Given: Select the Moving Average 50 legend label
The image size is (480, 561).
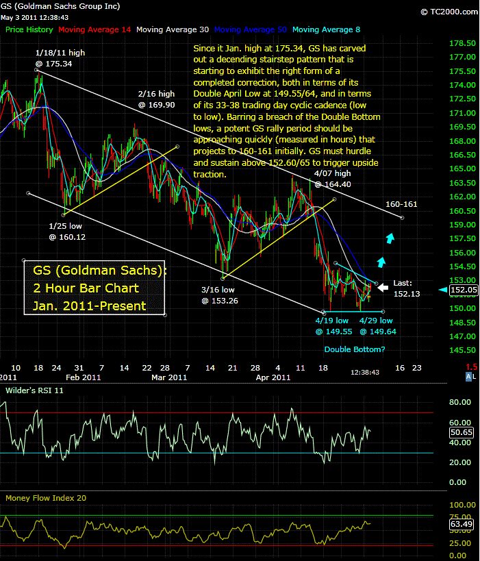Looking at the screenshot, I should click(251, 29).
